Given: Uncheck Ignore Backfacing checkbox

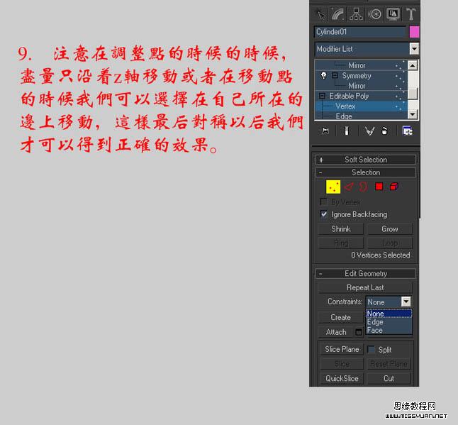Looking at the screenshot, I should click(x=323, y=214).
